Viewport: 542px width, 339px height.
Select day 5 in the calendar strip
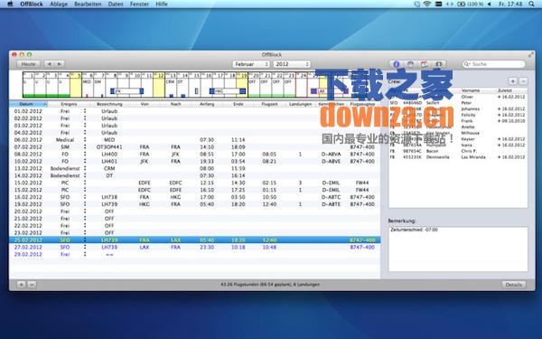point(76,85)
